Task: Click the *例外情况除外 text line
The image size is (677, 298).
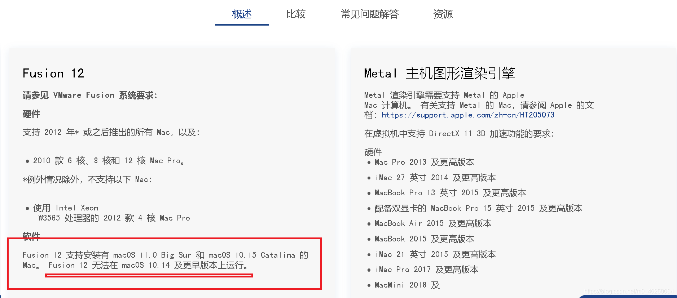Action: [87, 179]
